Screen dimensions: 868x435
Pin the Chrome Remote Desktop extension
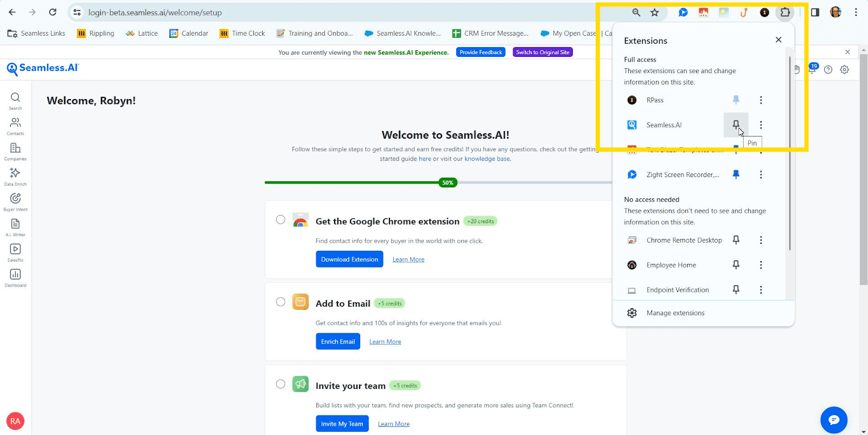tap(736, 240)
